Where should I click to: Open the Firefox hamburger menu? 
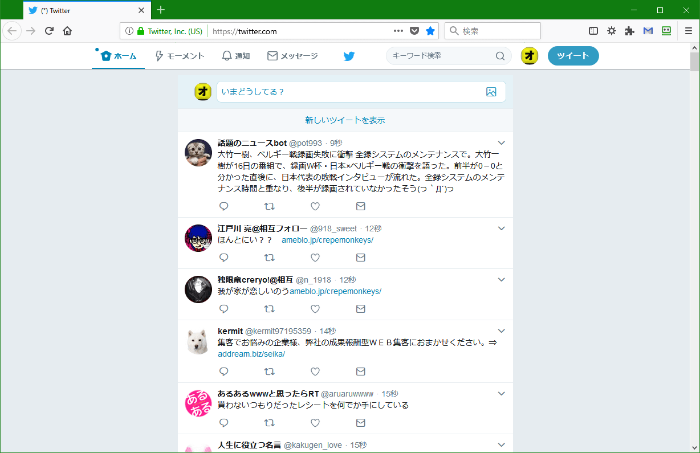coord(689,31)
